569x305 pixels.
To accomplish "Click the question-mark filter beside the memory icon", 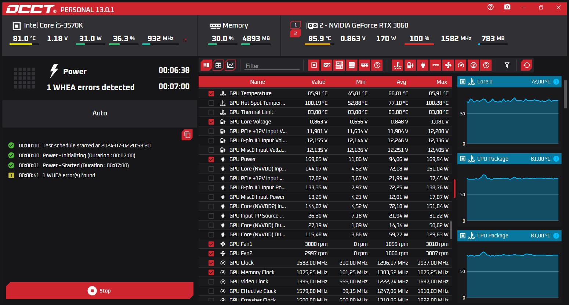I will click(377, 65).
